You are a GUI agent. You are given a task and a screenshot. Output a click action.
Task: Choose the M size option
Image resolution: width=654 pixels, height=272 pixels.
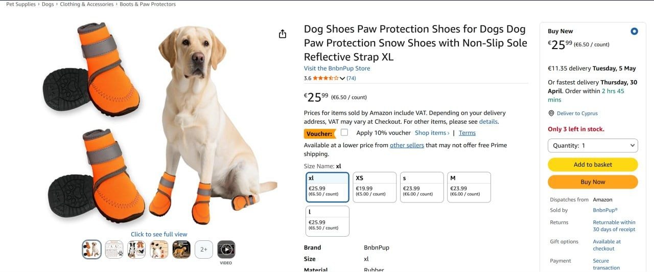click(x=469, y=187)
